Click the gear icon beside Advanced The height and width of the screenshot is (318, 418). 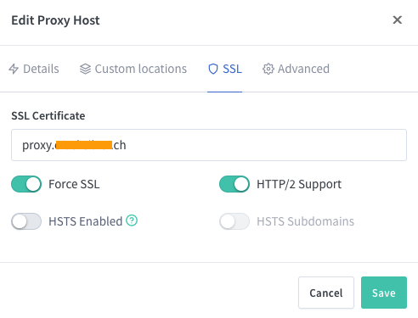click(x=268, y=69)
